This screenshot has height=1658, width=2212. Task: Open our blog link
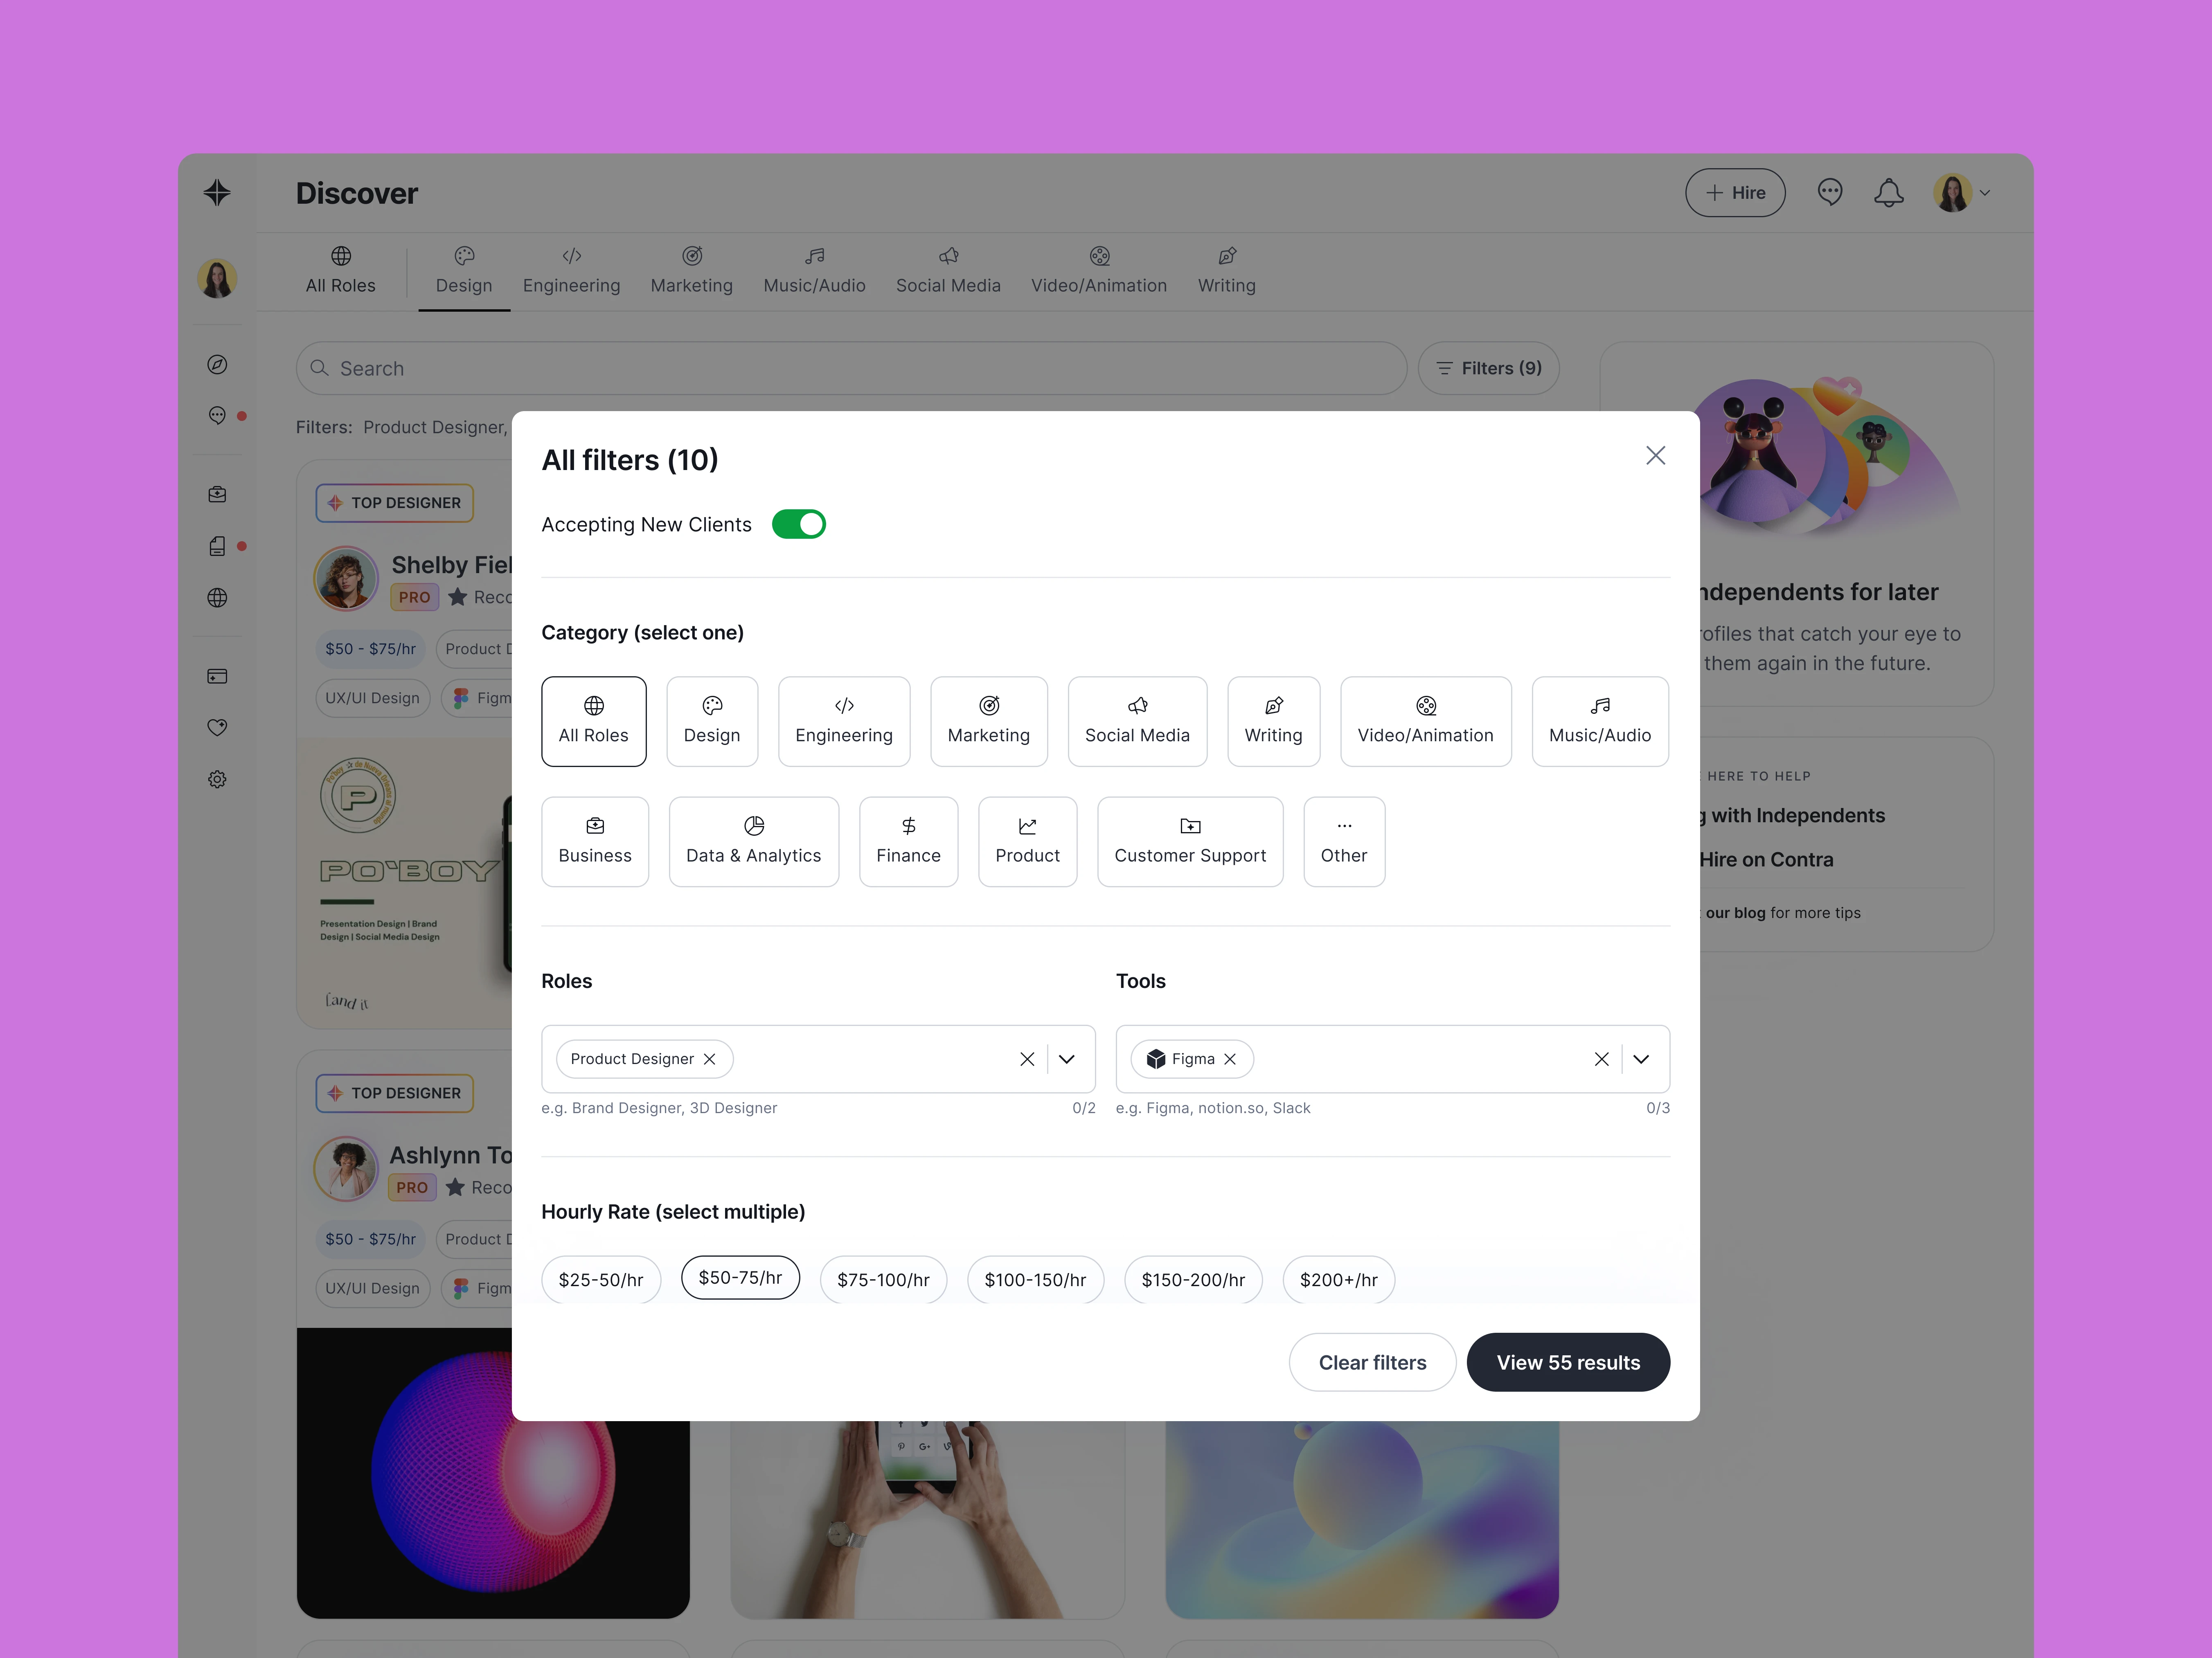pyautogui.click(x=1735, y=913)
